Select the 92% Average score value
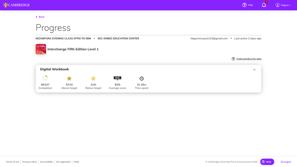The width and height of the screenshot is (297, 167). 117,85
